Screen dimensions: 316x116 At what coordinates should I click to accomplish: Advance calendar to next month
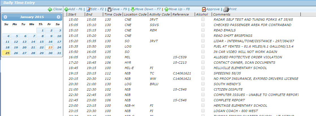pos(59,17)
